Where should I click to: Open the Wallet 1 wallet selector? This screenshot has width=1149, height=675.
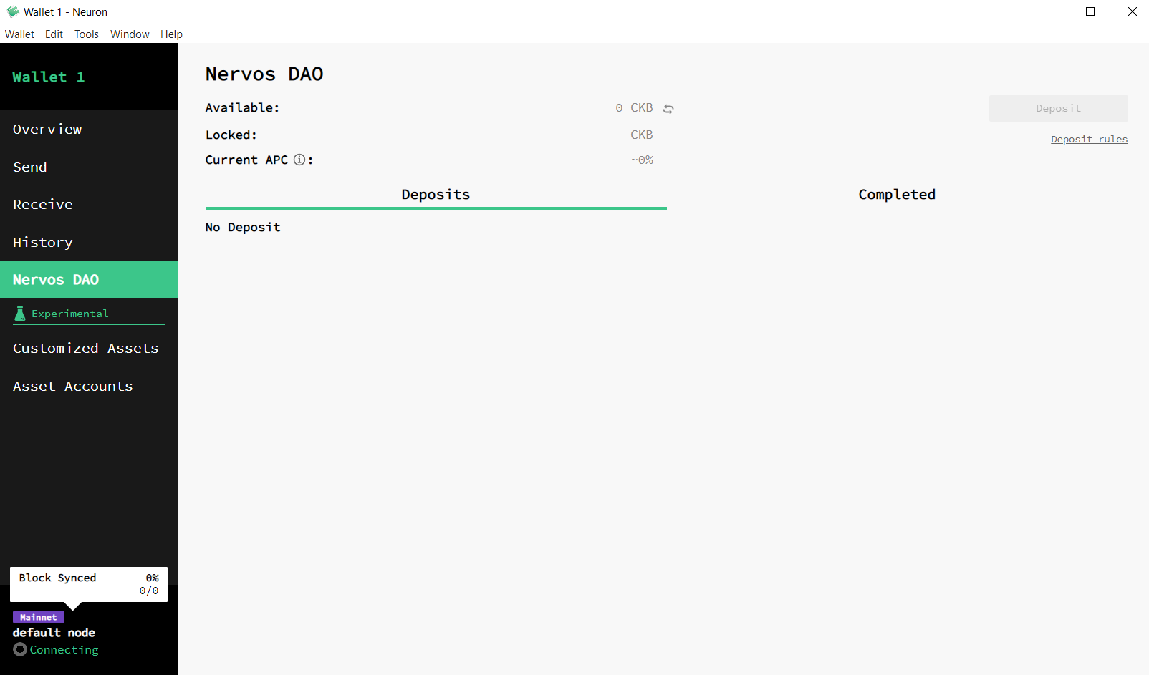pos(48,77)
